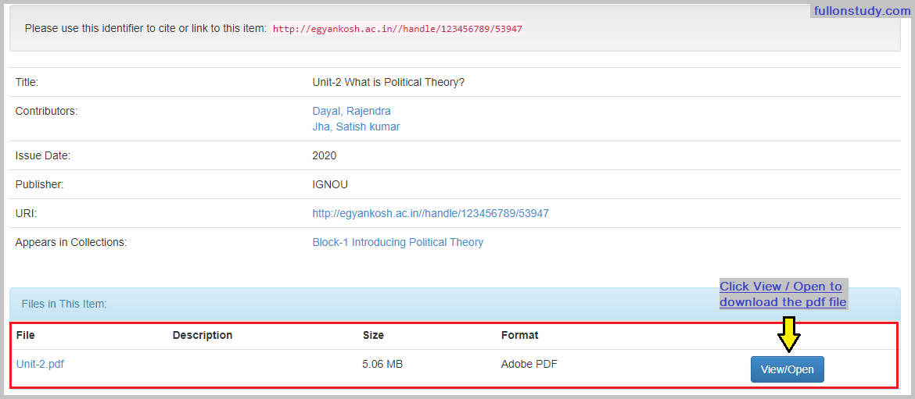
Task: Open contributor Jha, Satish kumar link
Action: 356,126
